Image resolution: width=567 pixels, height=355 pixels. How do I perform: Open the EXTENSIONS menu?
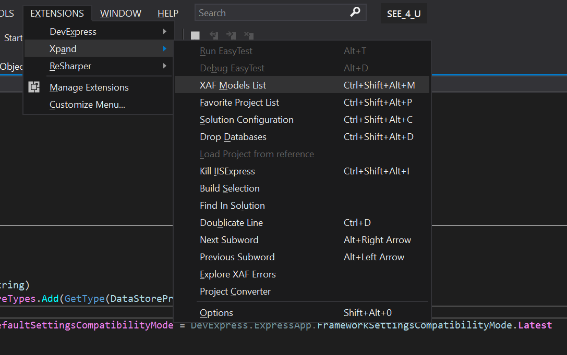click(57, 14)
